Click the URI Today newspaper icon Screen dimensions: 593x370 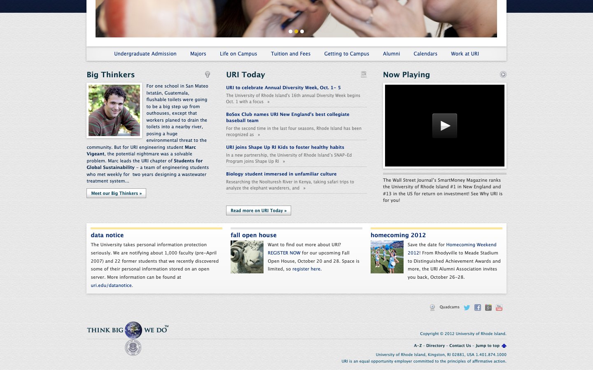(x=364, y=74)
